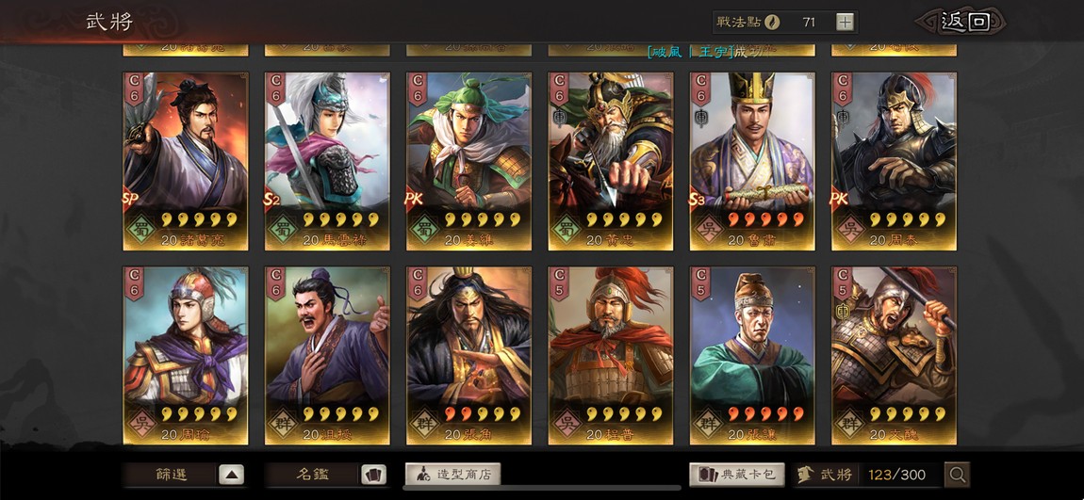
Task: Open the 造型商店 costume shop
Action: coord(452,475)
